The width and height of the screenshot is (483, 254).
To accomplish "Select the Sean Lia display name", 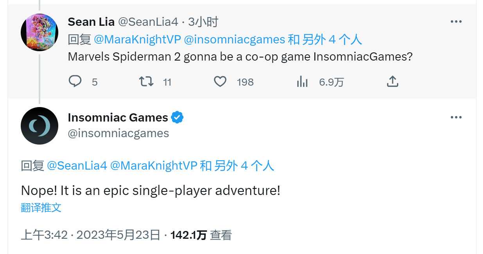I will point(91,21).
